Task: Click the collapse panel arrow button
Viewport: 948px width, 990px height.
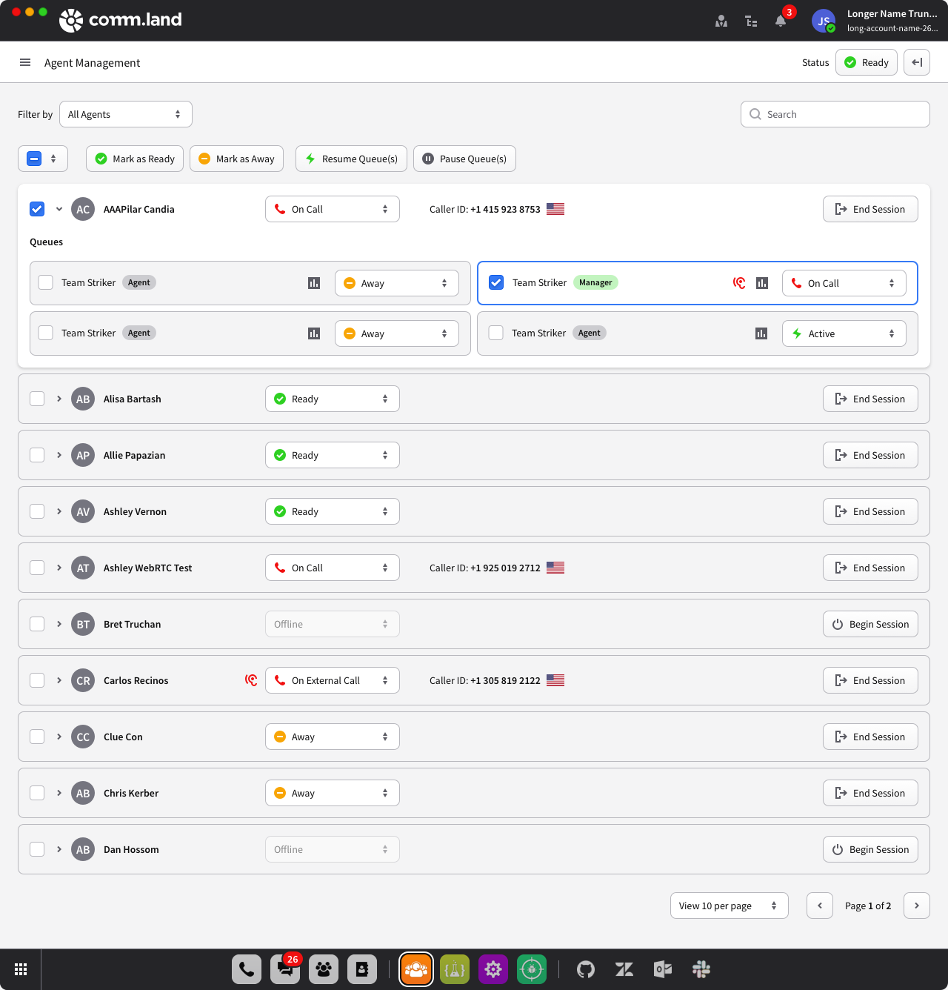Action: [x=917, y=62]
